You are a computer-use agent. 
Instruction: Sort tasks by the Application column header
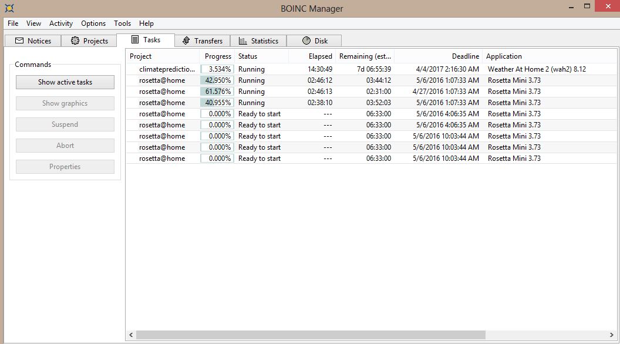(550, 56)
